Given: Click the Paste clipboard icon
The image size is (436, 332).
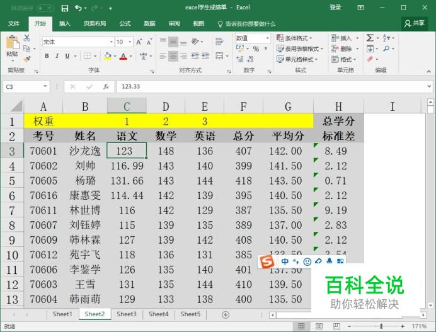Looking at the screenshot, I should click(x=13, y=43).
